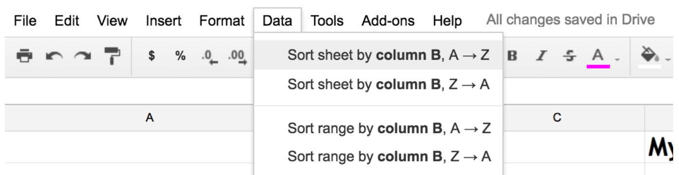Click the Print icon
The image size is (679, 175).
(23, 56)
